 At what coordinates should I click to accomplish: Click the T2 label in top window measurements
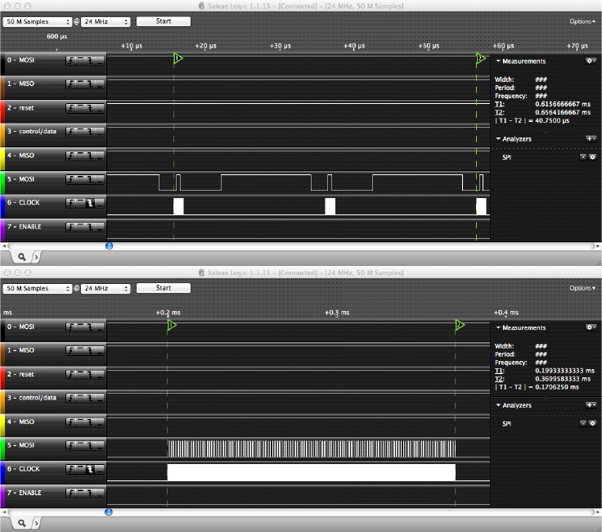(x=499, y=112)
